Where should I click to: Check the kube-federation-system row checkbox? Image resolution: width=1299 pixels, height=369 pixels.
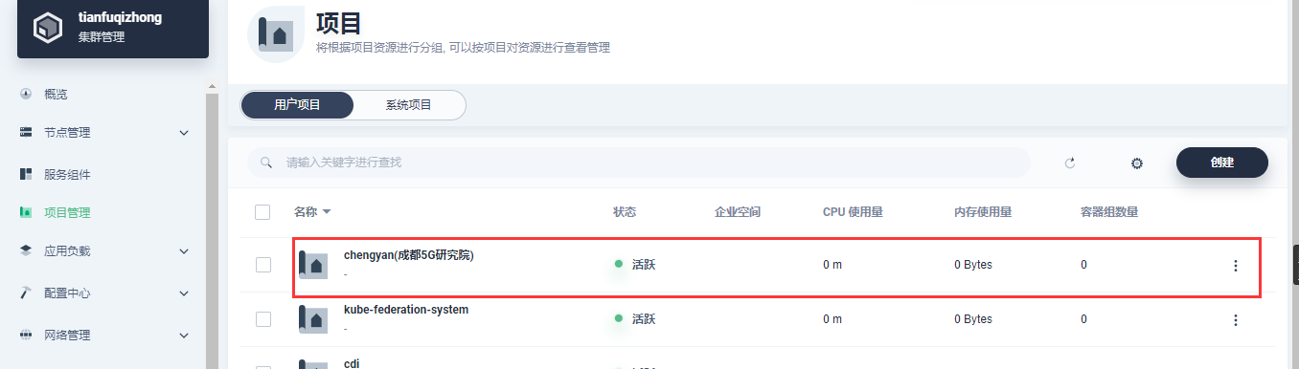[263, 319]
